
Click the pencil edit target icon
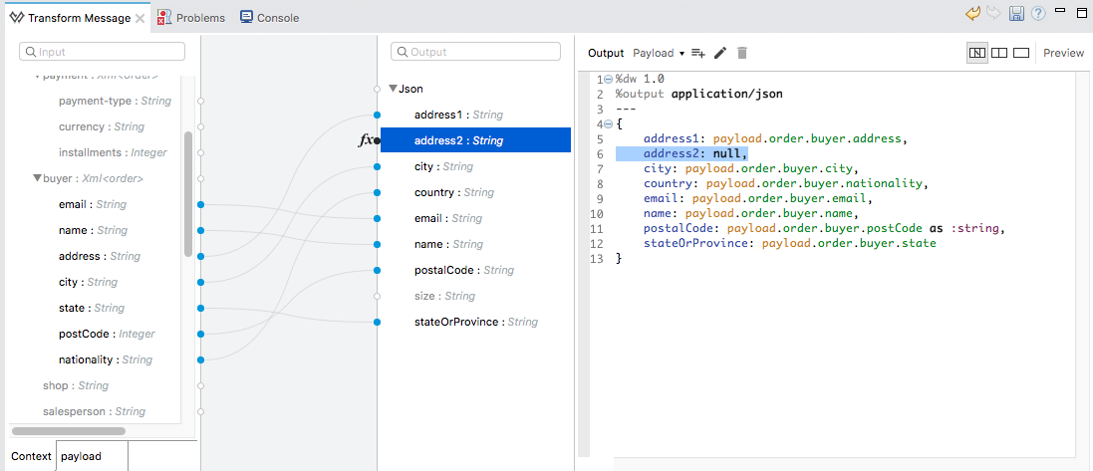click(x=720, y=53)
